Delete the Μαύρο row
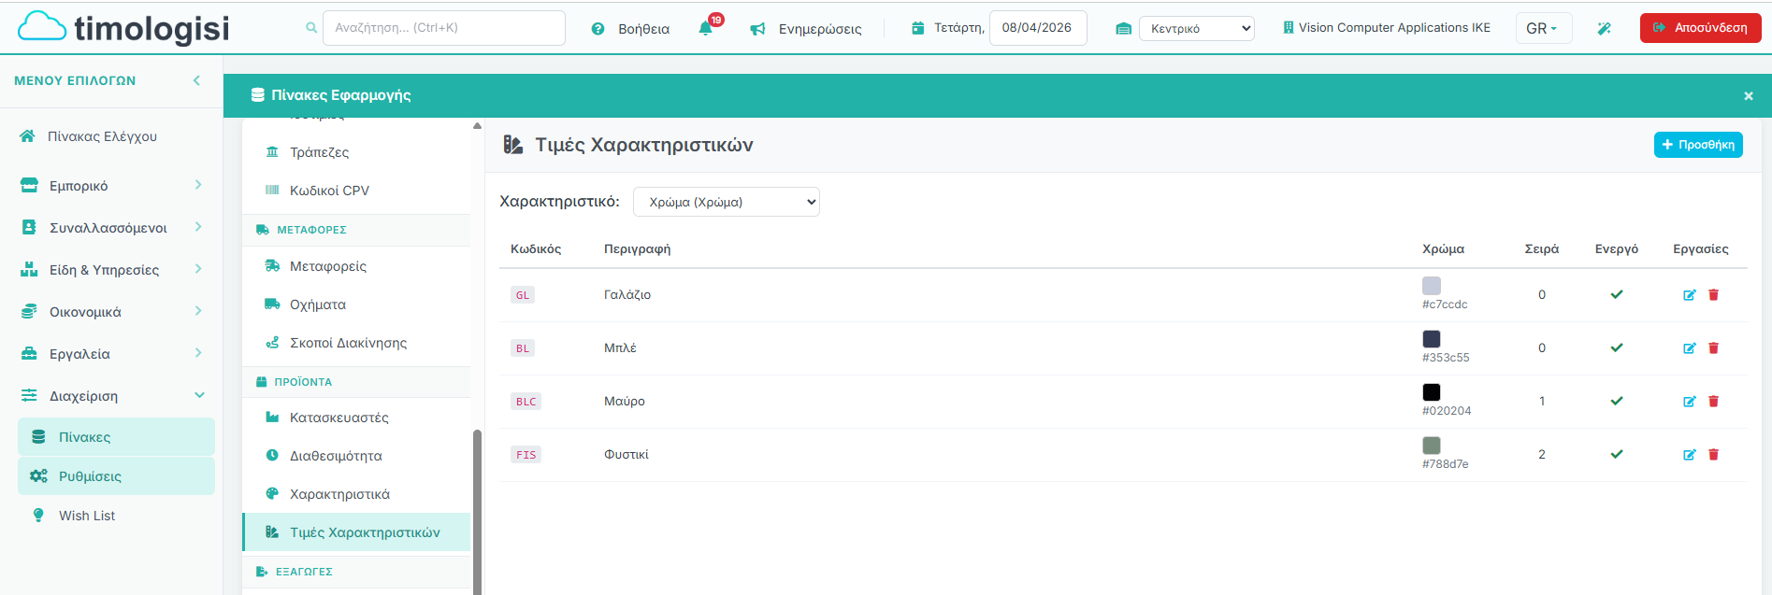1772x595 pixels. click(x=1713, y=402)
